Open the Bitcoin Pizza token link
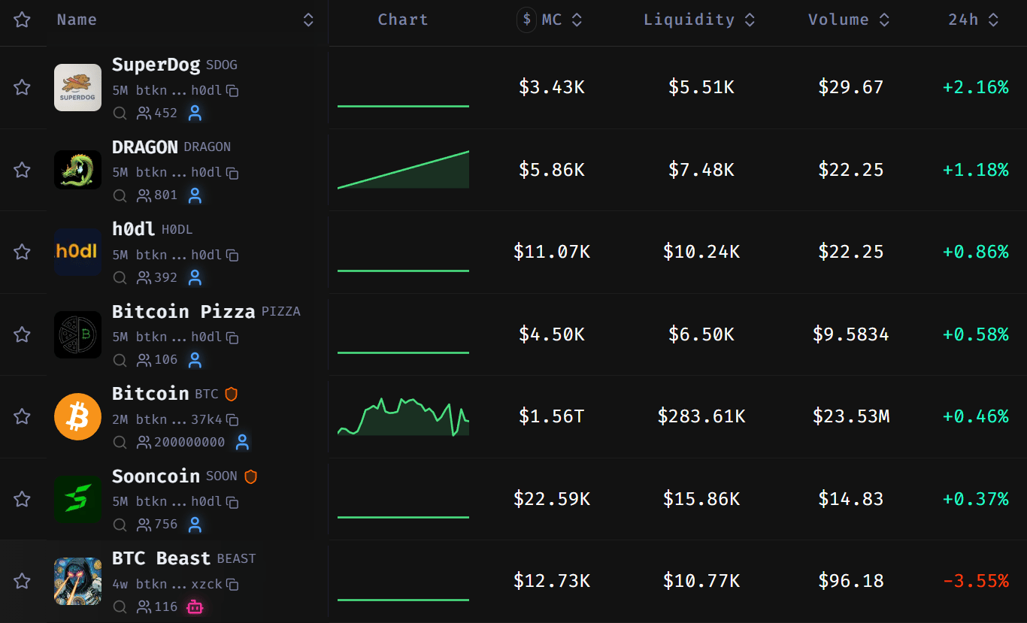Image resolution: width=1027 pixels, height=623 pixels. (183, 311)
